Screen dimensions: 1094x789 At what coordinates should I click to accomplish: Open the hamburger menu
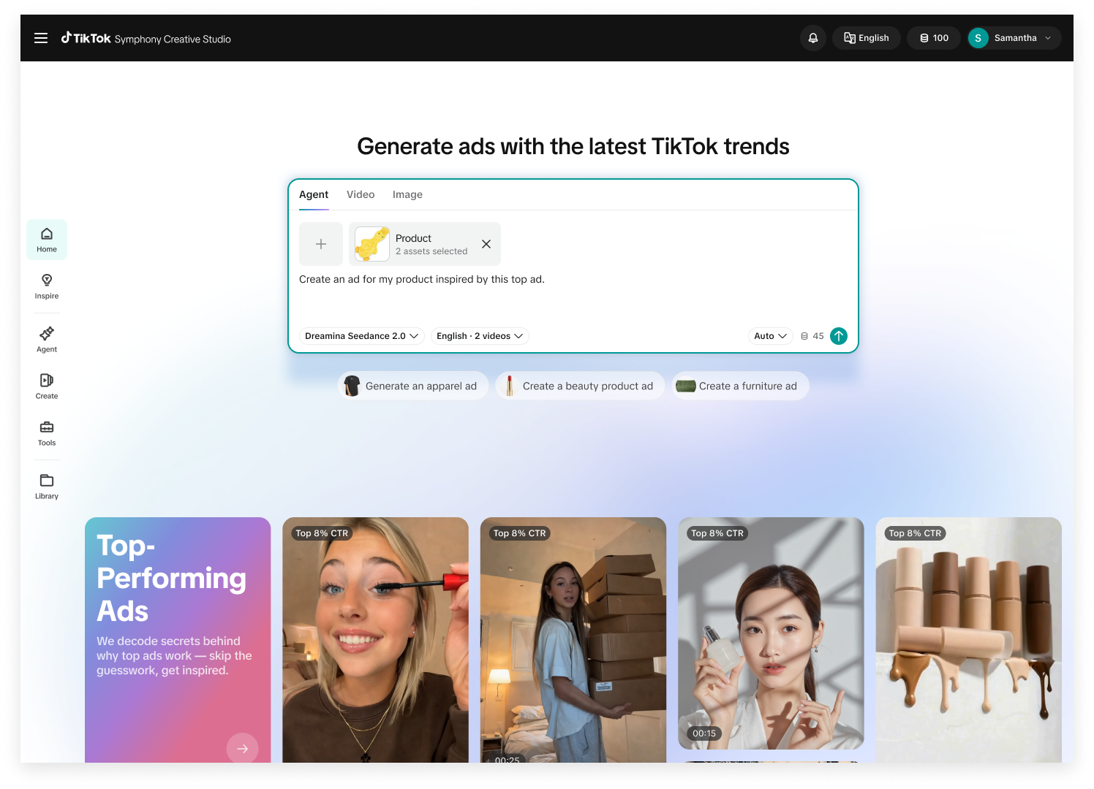point(41,38)
